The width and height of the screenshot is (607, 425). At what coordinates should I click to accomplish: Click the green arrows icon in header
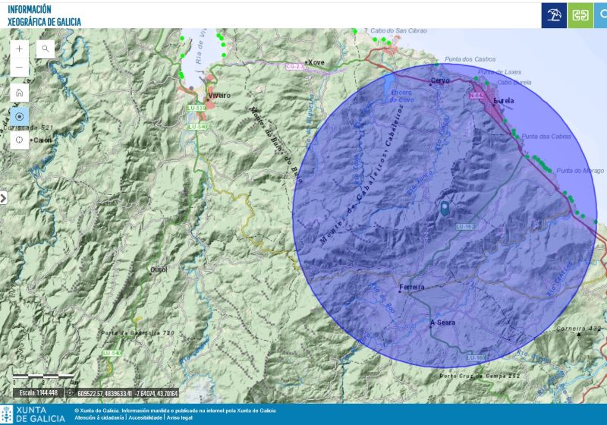point(580,15)
